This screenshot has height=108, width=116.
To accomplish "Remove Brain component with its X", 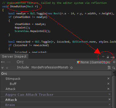I will coord(109,105).
